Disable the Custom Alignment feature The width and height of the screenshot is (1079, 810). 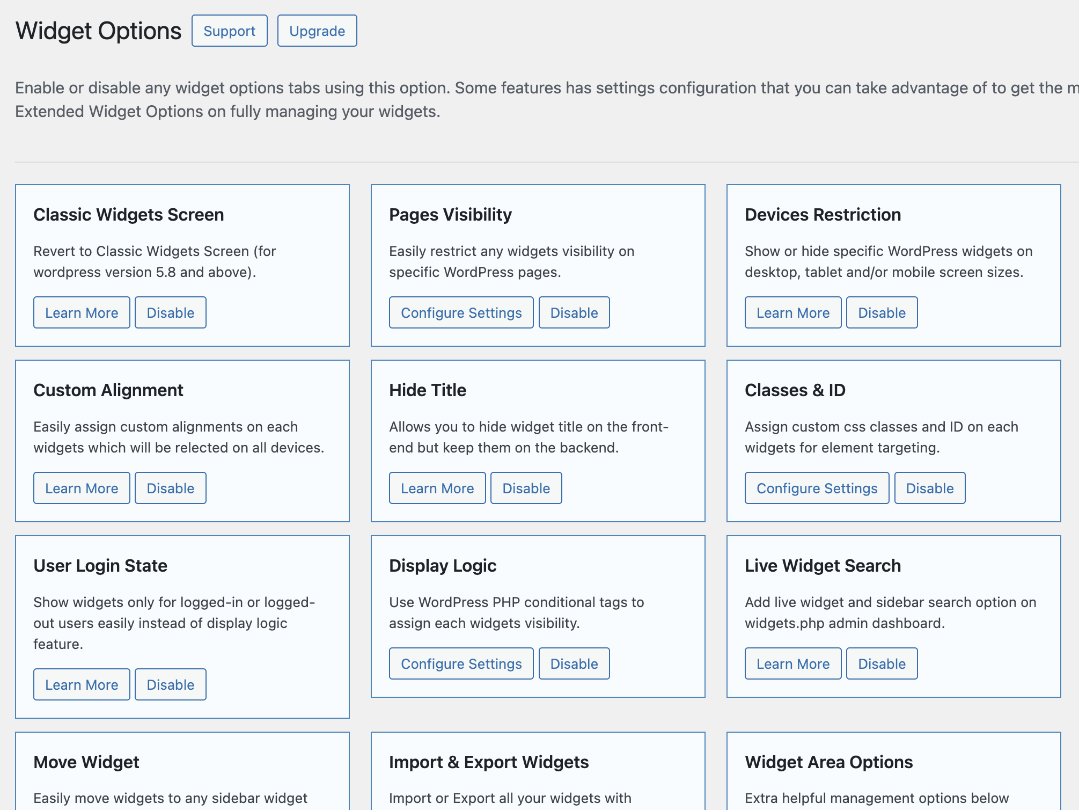pos(170,488)
